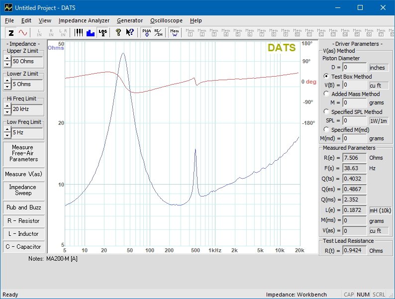The width and height of the screenshot is (395, 299).
Task: Select the Specified M(md) radio button
Action: [x=326, y=129]
